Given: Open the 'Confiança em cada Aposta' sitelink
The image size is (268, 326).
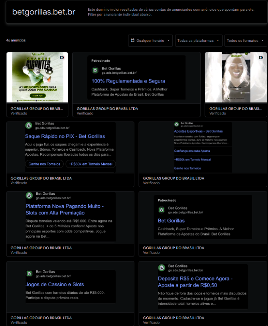Looking at the screenshot, I should click(x=192, y=151).
